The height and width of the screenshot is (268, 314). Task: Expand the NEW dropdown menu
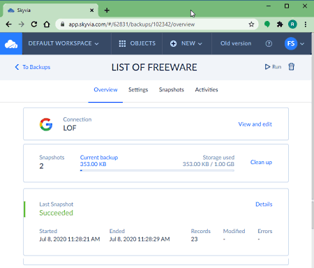[186, 43]
